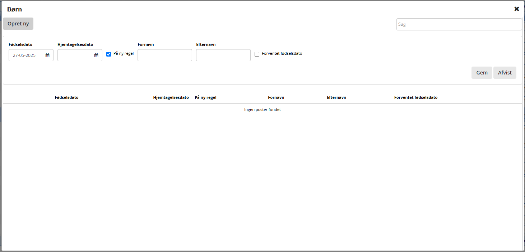Sort table by Efternavn column header

(336, 97)
